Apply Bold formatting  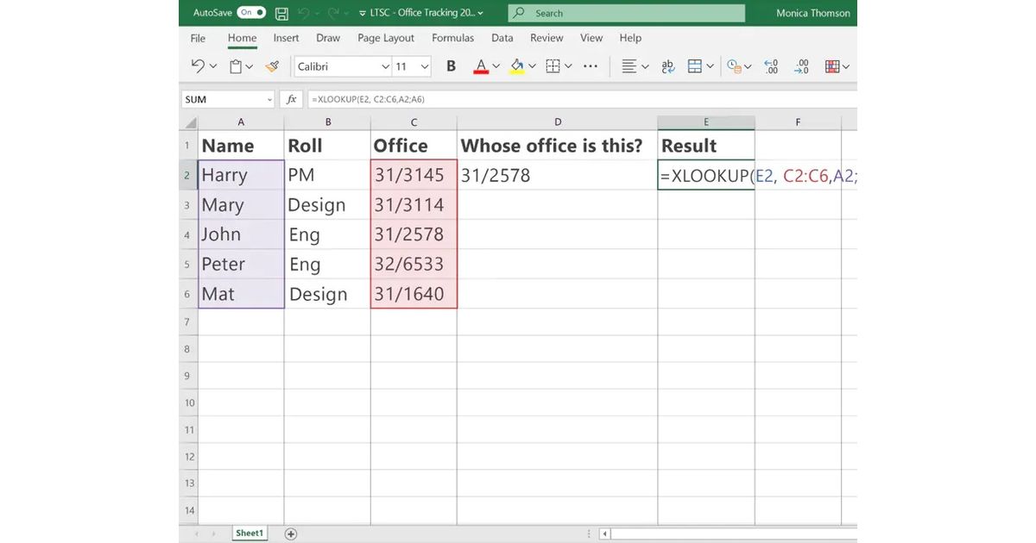coord(451,66)
